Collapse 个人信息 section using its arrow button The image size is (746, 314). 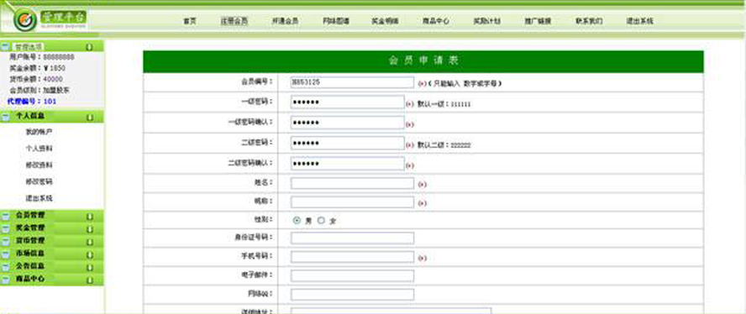89,117
